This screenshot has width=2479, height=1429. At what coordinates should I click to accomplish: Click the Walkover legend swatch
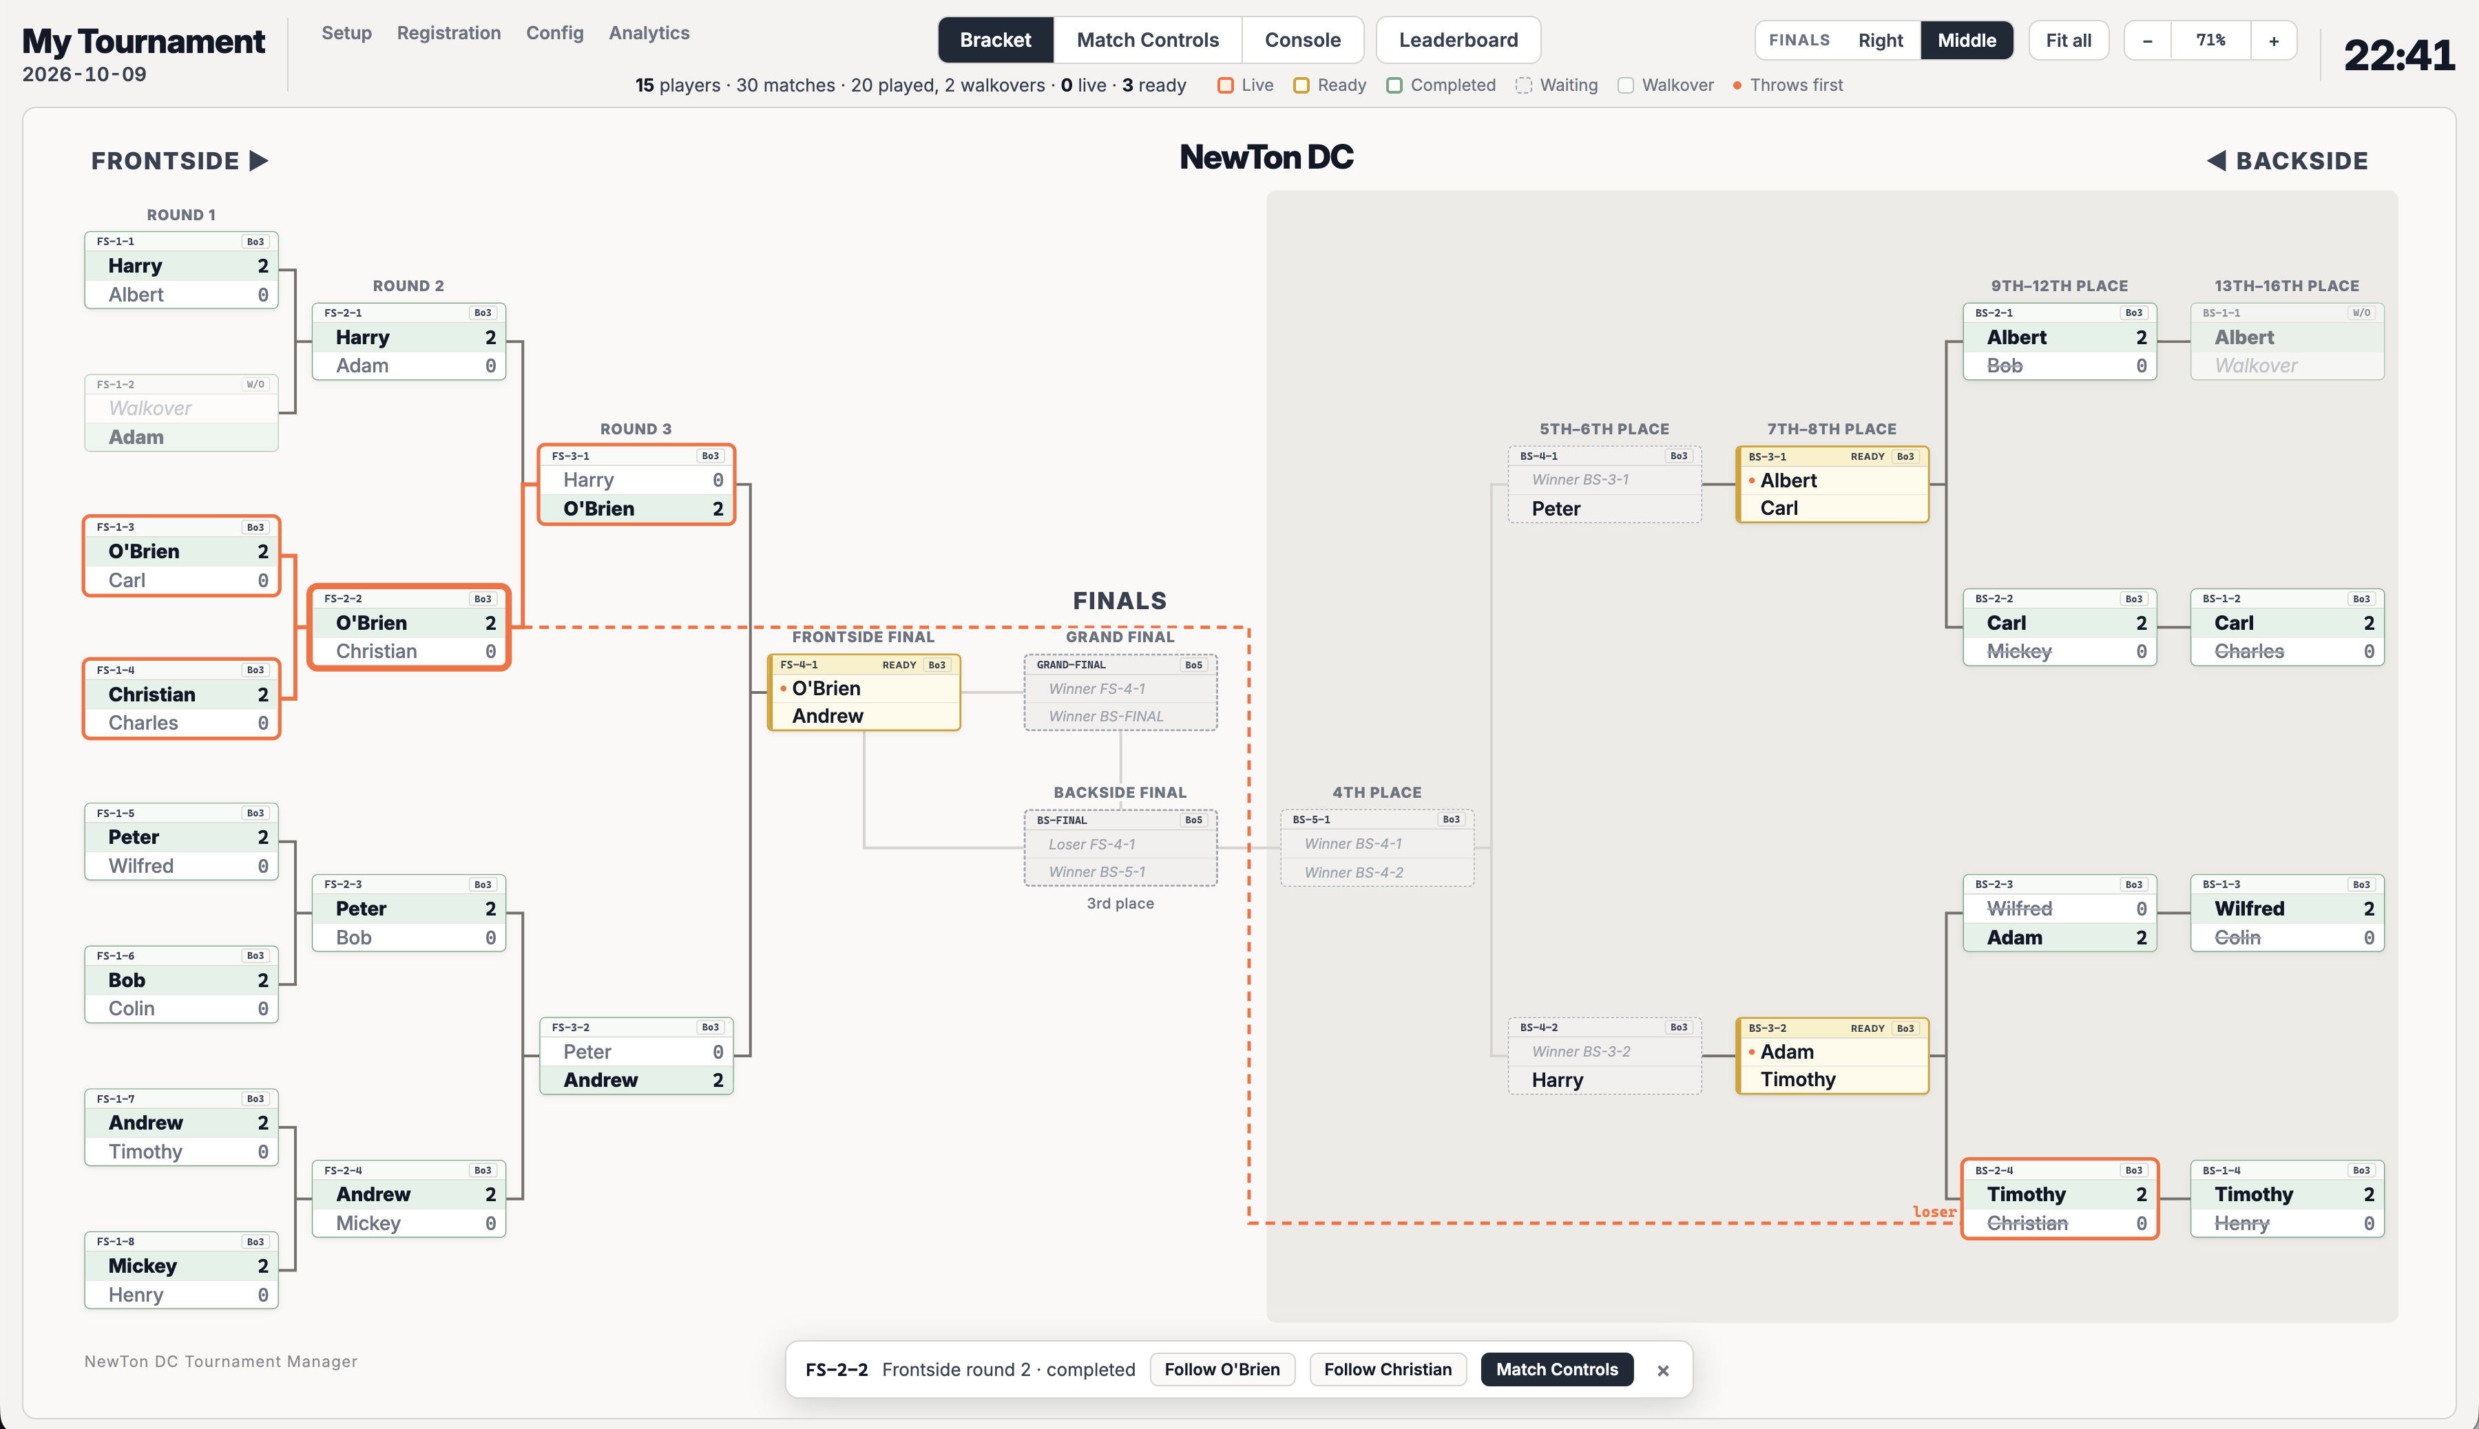point(1626,85)
